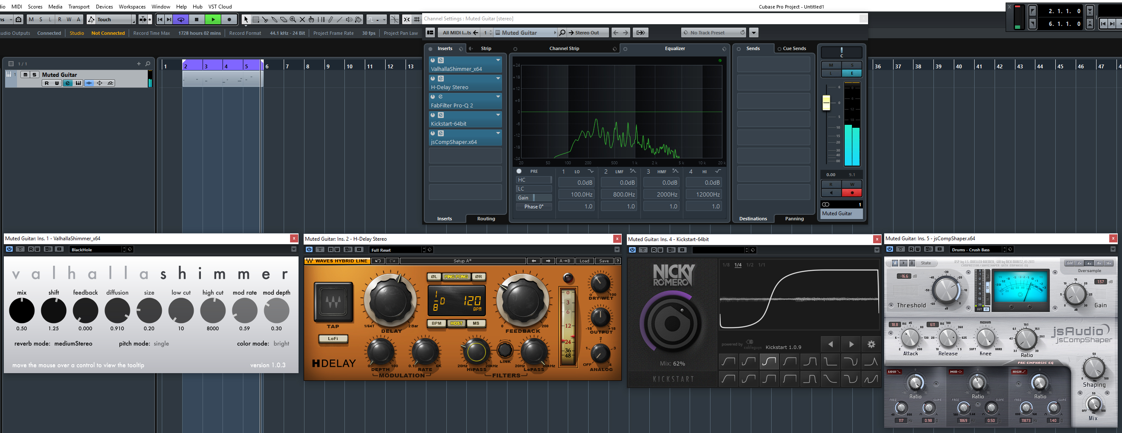
Task: Adjust the PRE Gain slider
Action: tap(533, 197)
